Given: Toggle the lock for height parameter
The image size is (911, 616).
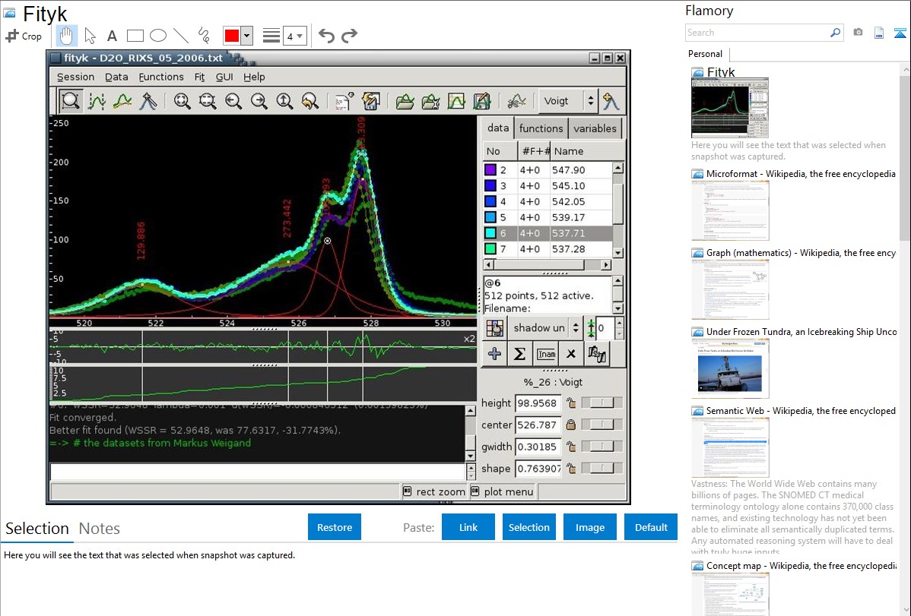Looking at the screenshot, I should pos(571,403).
